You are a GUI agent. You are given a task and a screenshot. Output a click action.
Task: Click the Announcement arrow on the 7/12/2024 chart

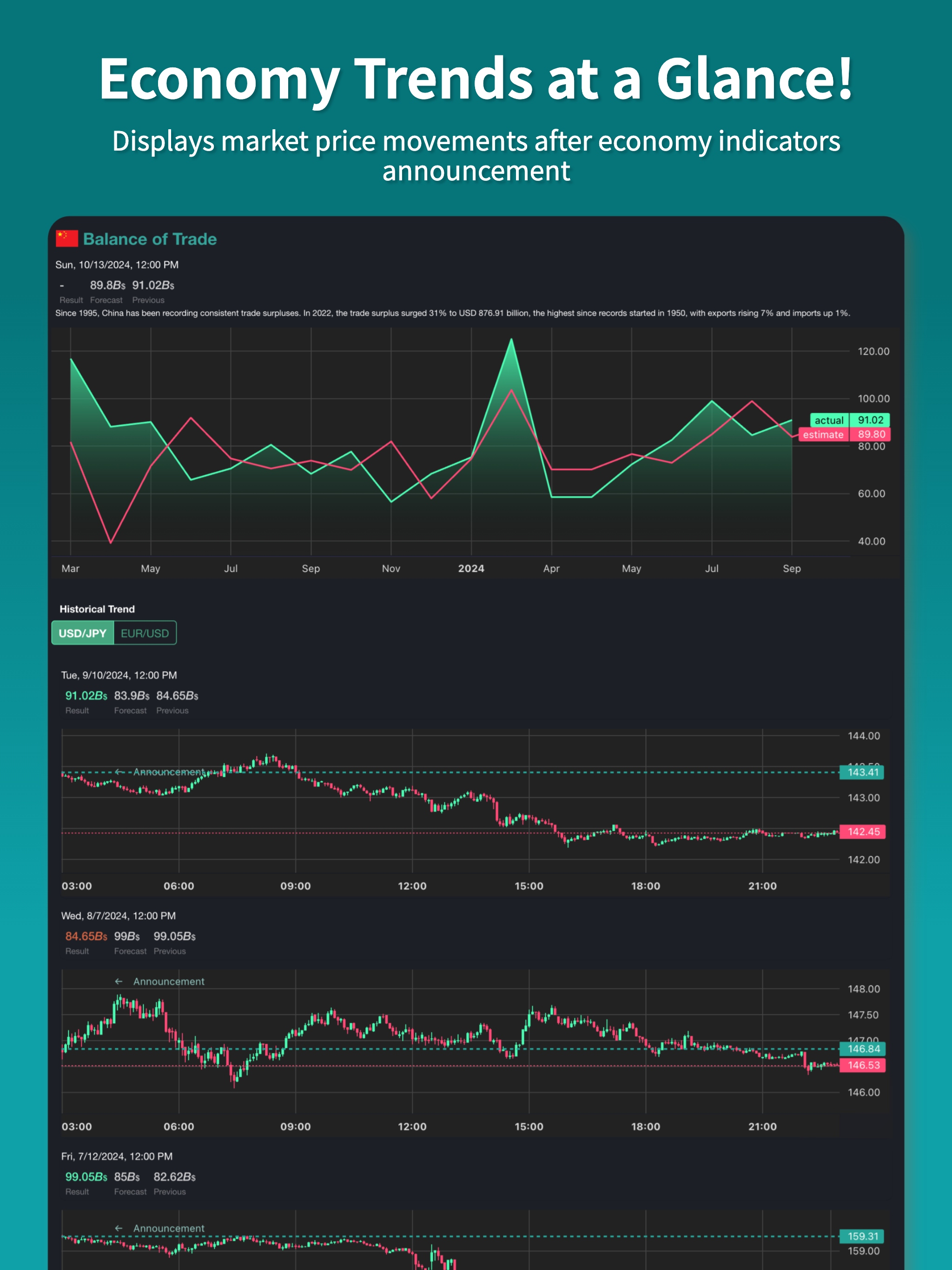pyautogui.click(x=119, y=1228)
